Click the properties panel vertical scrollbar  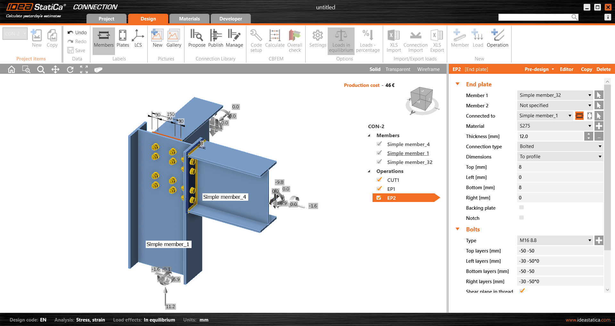(x=607, y=166)
